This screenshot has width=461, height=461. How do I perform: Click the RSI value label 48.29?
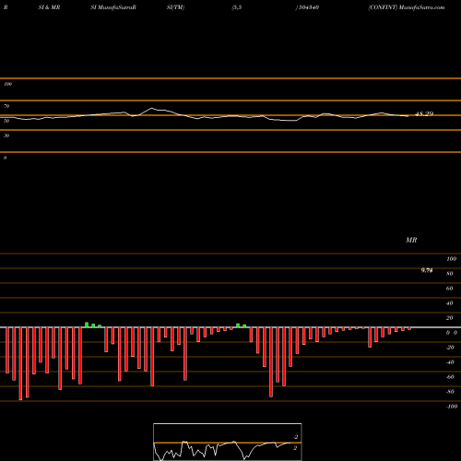coord(424,113)
